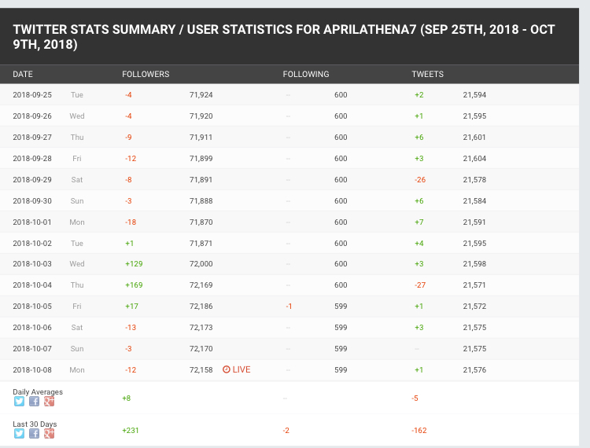Click the DATE column header
590x448 pixels.
click(23, 75)
